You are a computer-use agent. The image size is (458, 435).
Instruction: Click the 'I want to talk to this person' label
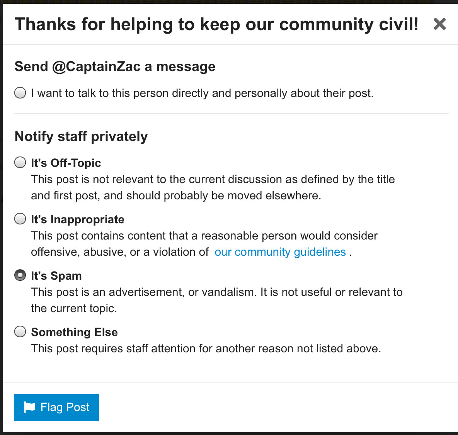[203, 93]
